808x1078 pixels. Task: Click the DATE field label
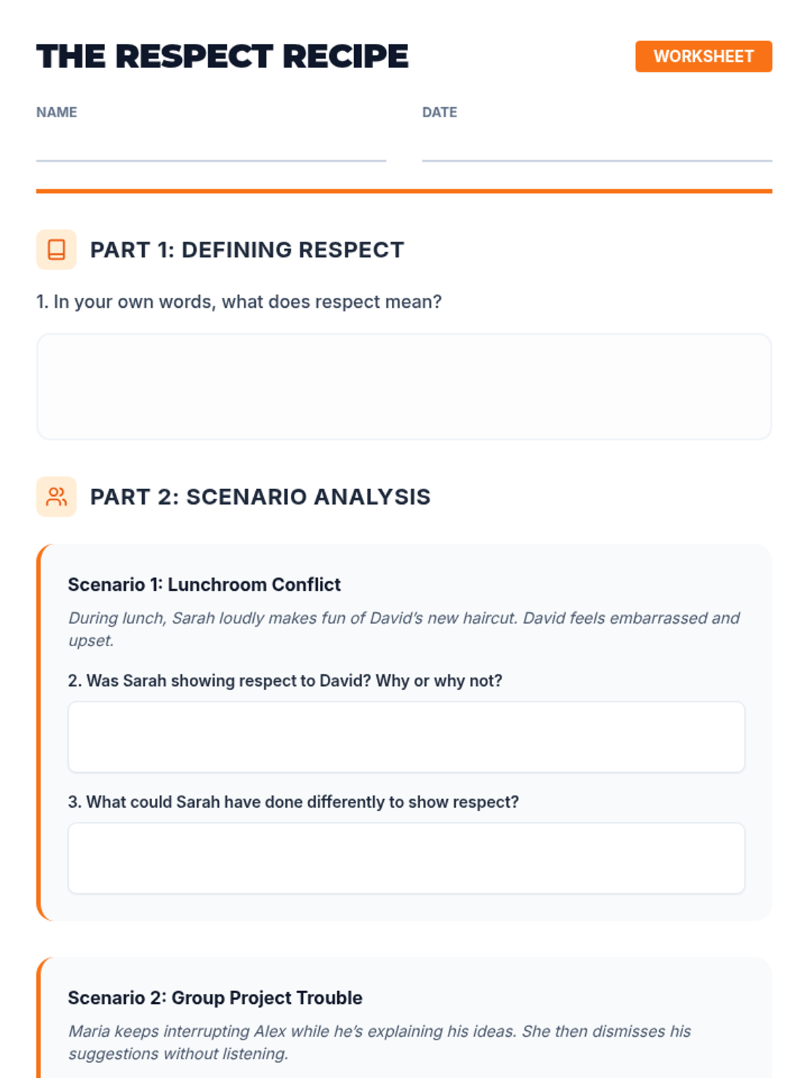click(x=439, y=113)
